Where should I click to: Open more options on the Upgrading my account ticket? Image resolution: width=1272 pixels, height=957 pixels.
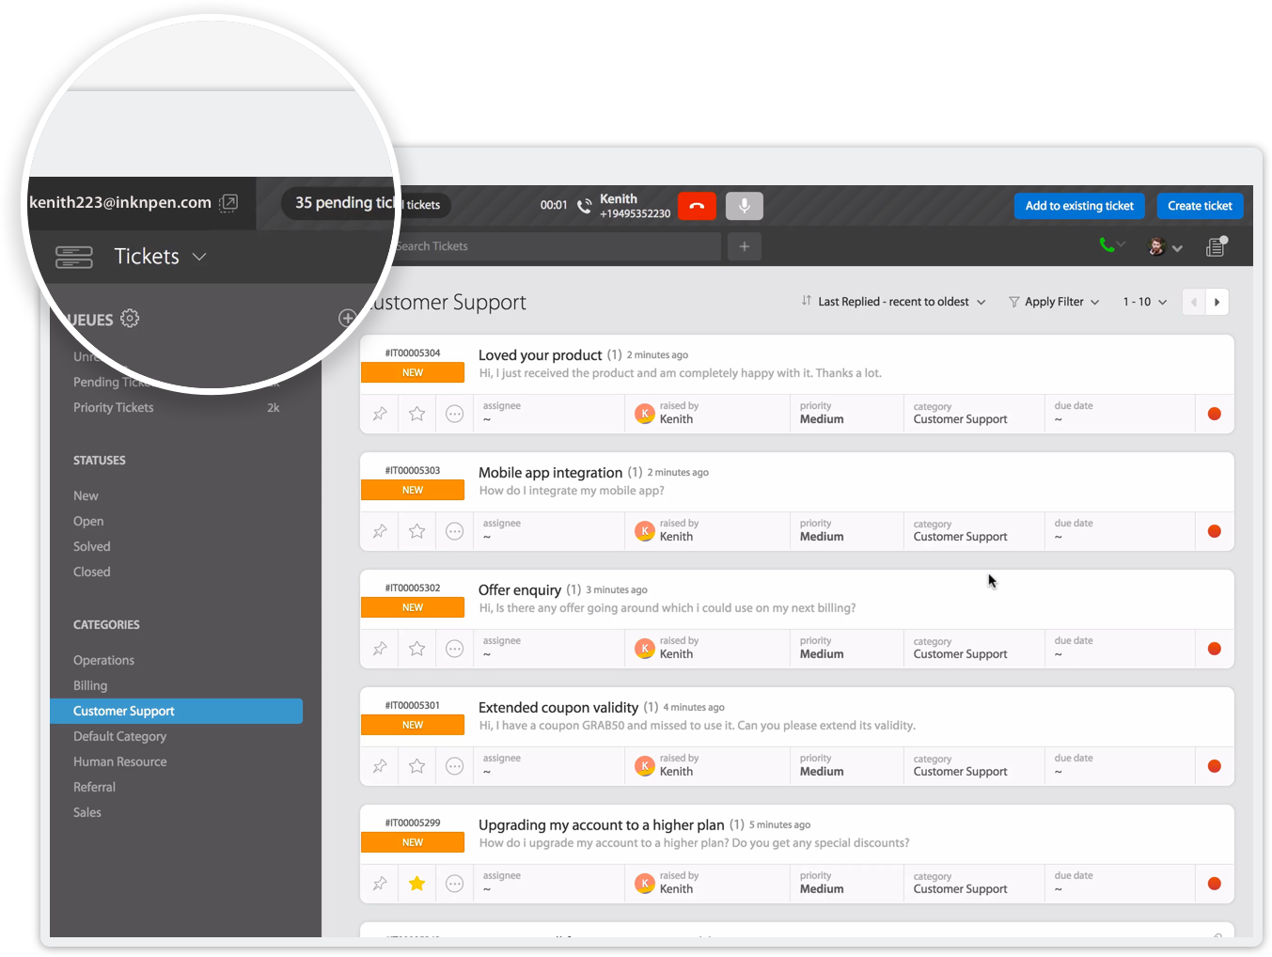[454, 884]
